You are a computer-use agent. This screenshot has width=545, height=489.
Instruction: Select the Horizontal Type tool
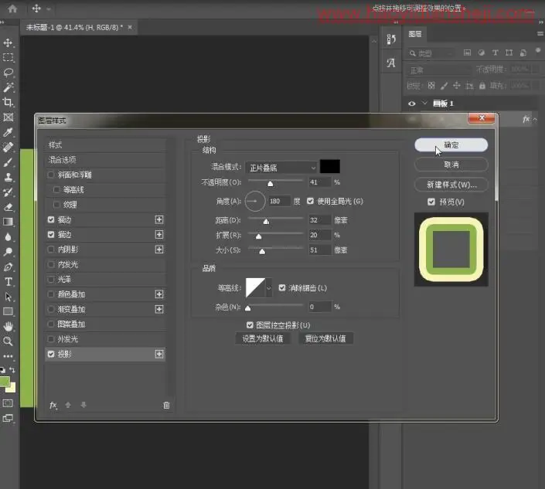[x=8, y=282]
